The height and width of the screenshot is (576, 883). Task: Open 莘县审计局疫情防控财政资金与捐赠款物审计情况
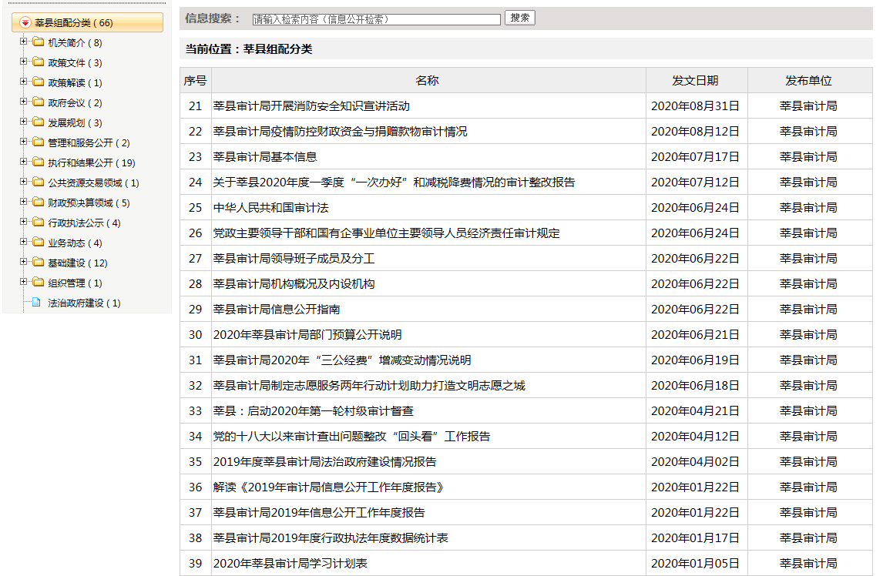point(340,131)
